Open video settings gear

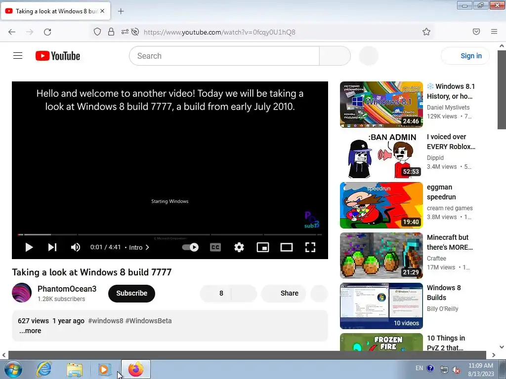(239, 247)
